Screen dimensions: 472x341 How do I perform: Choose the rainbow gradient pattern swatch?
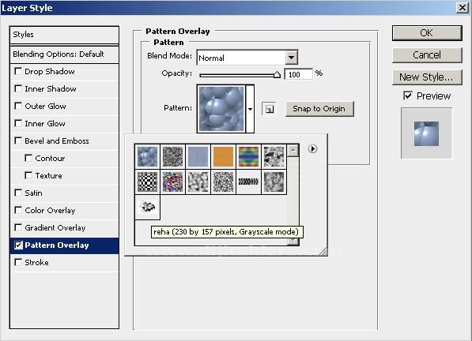coord(248,156)
